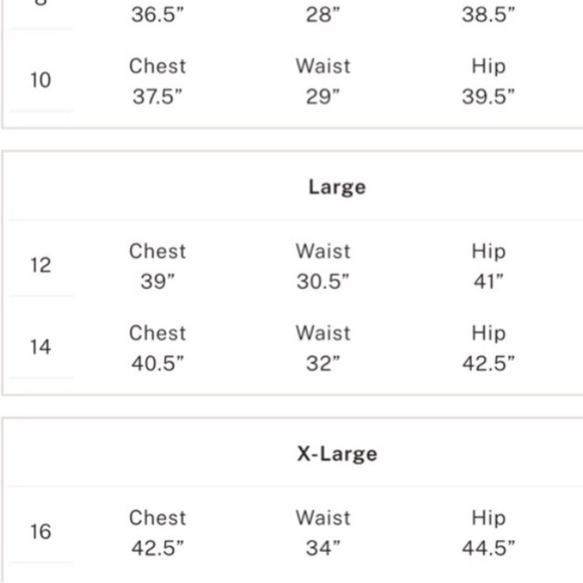583x583 pixels.
Task: Click the size 10 Waist 29" value
Action: [322, 97]
